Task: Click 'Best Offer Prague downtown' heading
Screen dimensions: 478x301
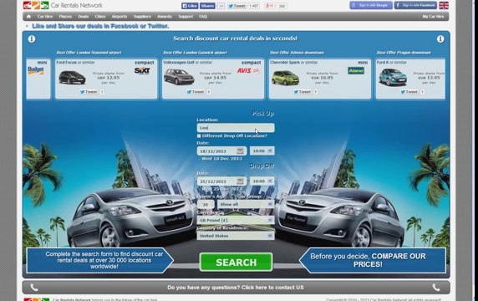Action: (404, 53)
